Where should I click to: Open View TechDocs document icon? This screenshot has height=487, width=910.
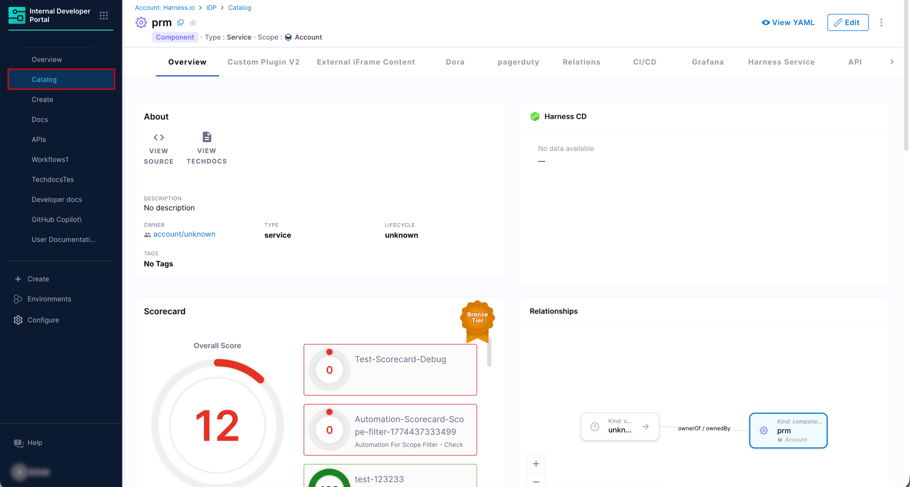[x=206, y=137]
